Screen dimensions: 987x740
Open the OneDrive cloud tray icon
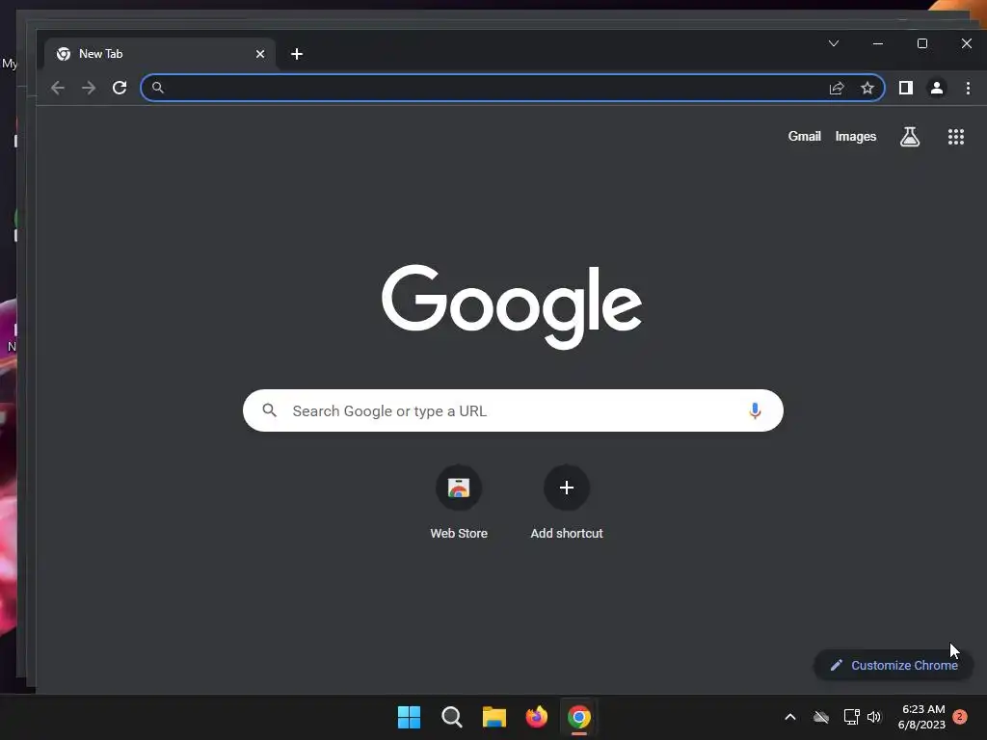pos(821,717)
